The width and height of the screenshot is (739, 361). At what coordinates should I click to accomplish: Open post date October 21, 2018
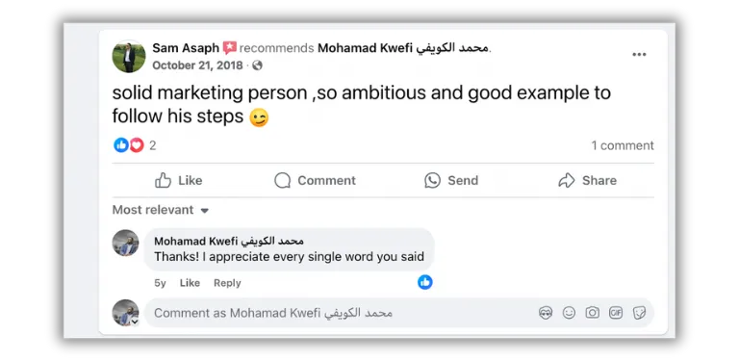click(197, 65)
